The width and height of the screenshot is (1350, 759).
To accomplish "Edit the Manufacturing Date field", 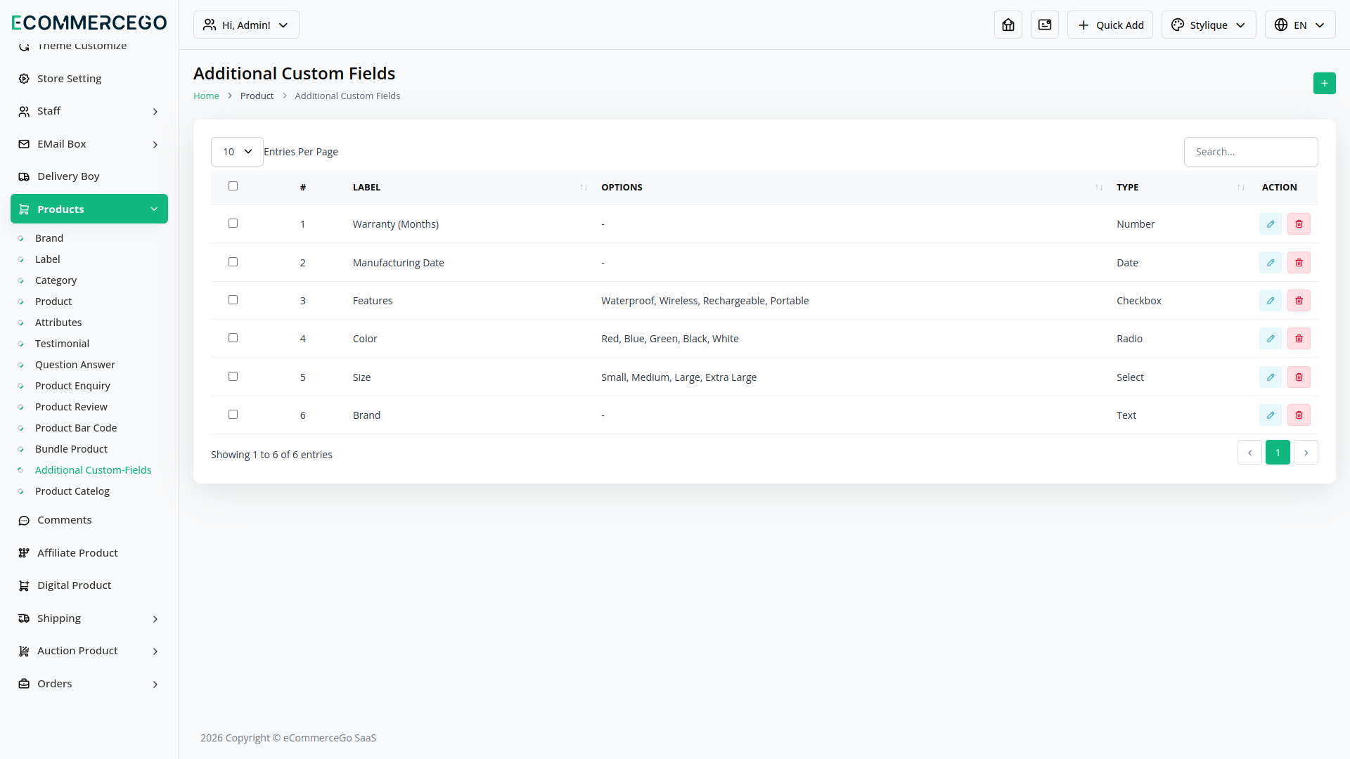I will pyautogui.click(x=1271, y=263).
